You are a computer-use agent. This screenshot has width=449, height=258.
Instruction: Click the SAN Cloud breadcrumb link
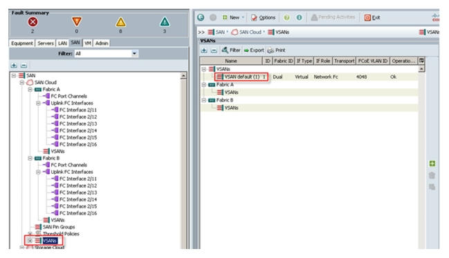point(246,32)
